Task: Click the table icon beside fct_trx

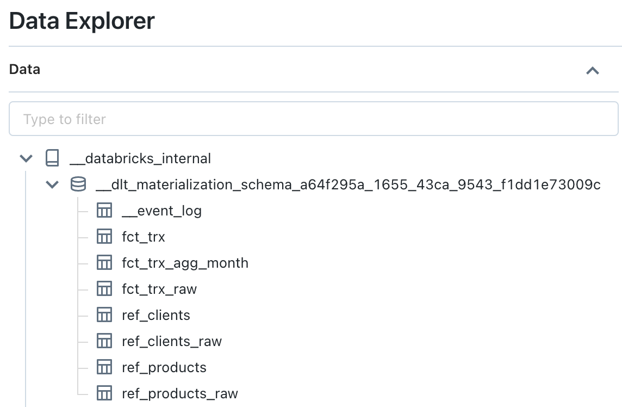Action: pos(104,237)
